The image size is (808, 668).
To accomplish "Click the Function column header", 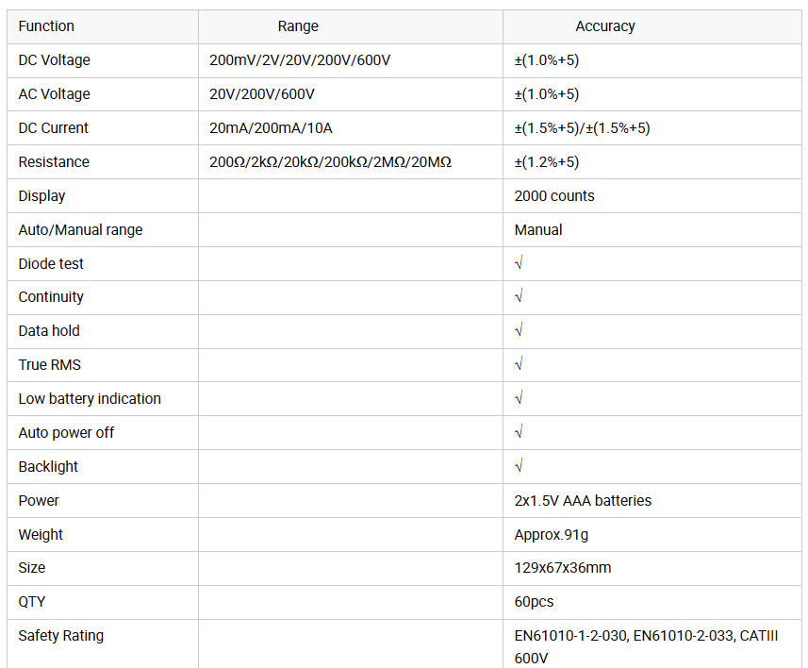I will pos(46,26).
